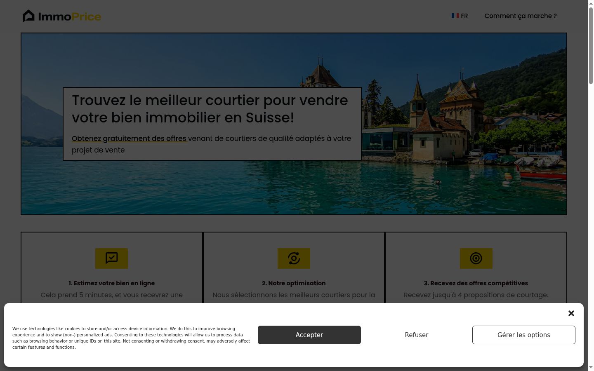Click the optimisation cycle icon
The height and width of the screenshot is (371, 594).
[294, 258]
